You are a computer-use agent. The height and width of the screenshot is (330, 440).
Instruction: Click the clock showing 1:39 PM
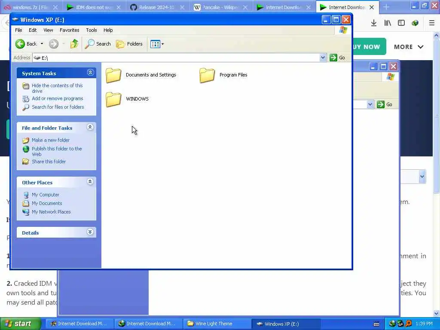coord(424,324)
